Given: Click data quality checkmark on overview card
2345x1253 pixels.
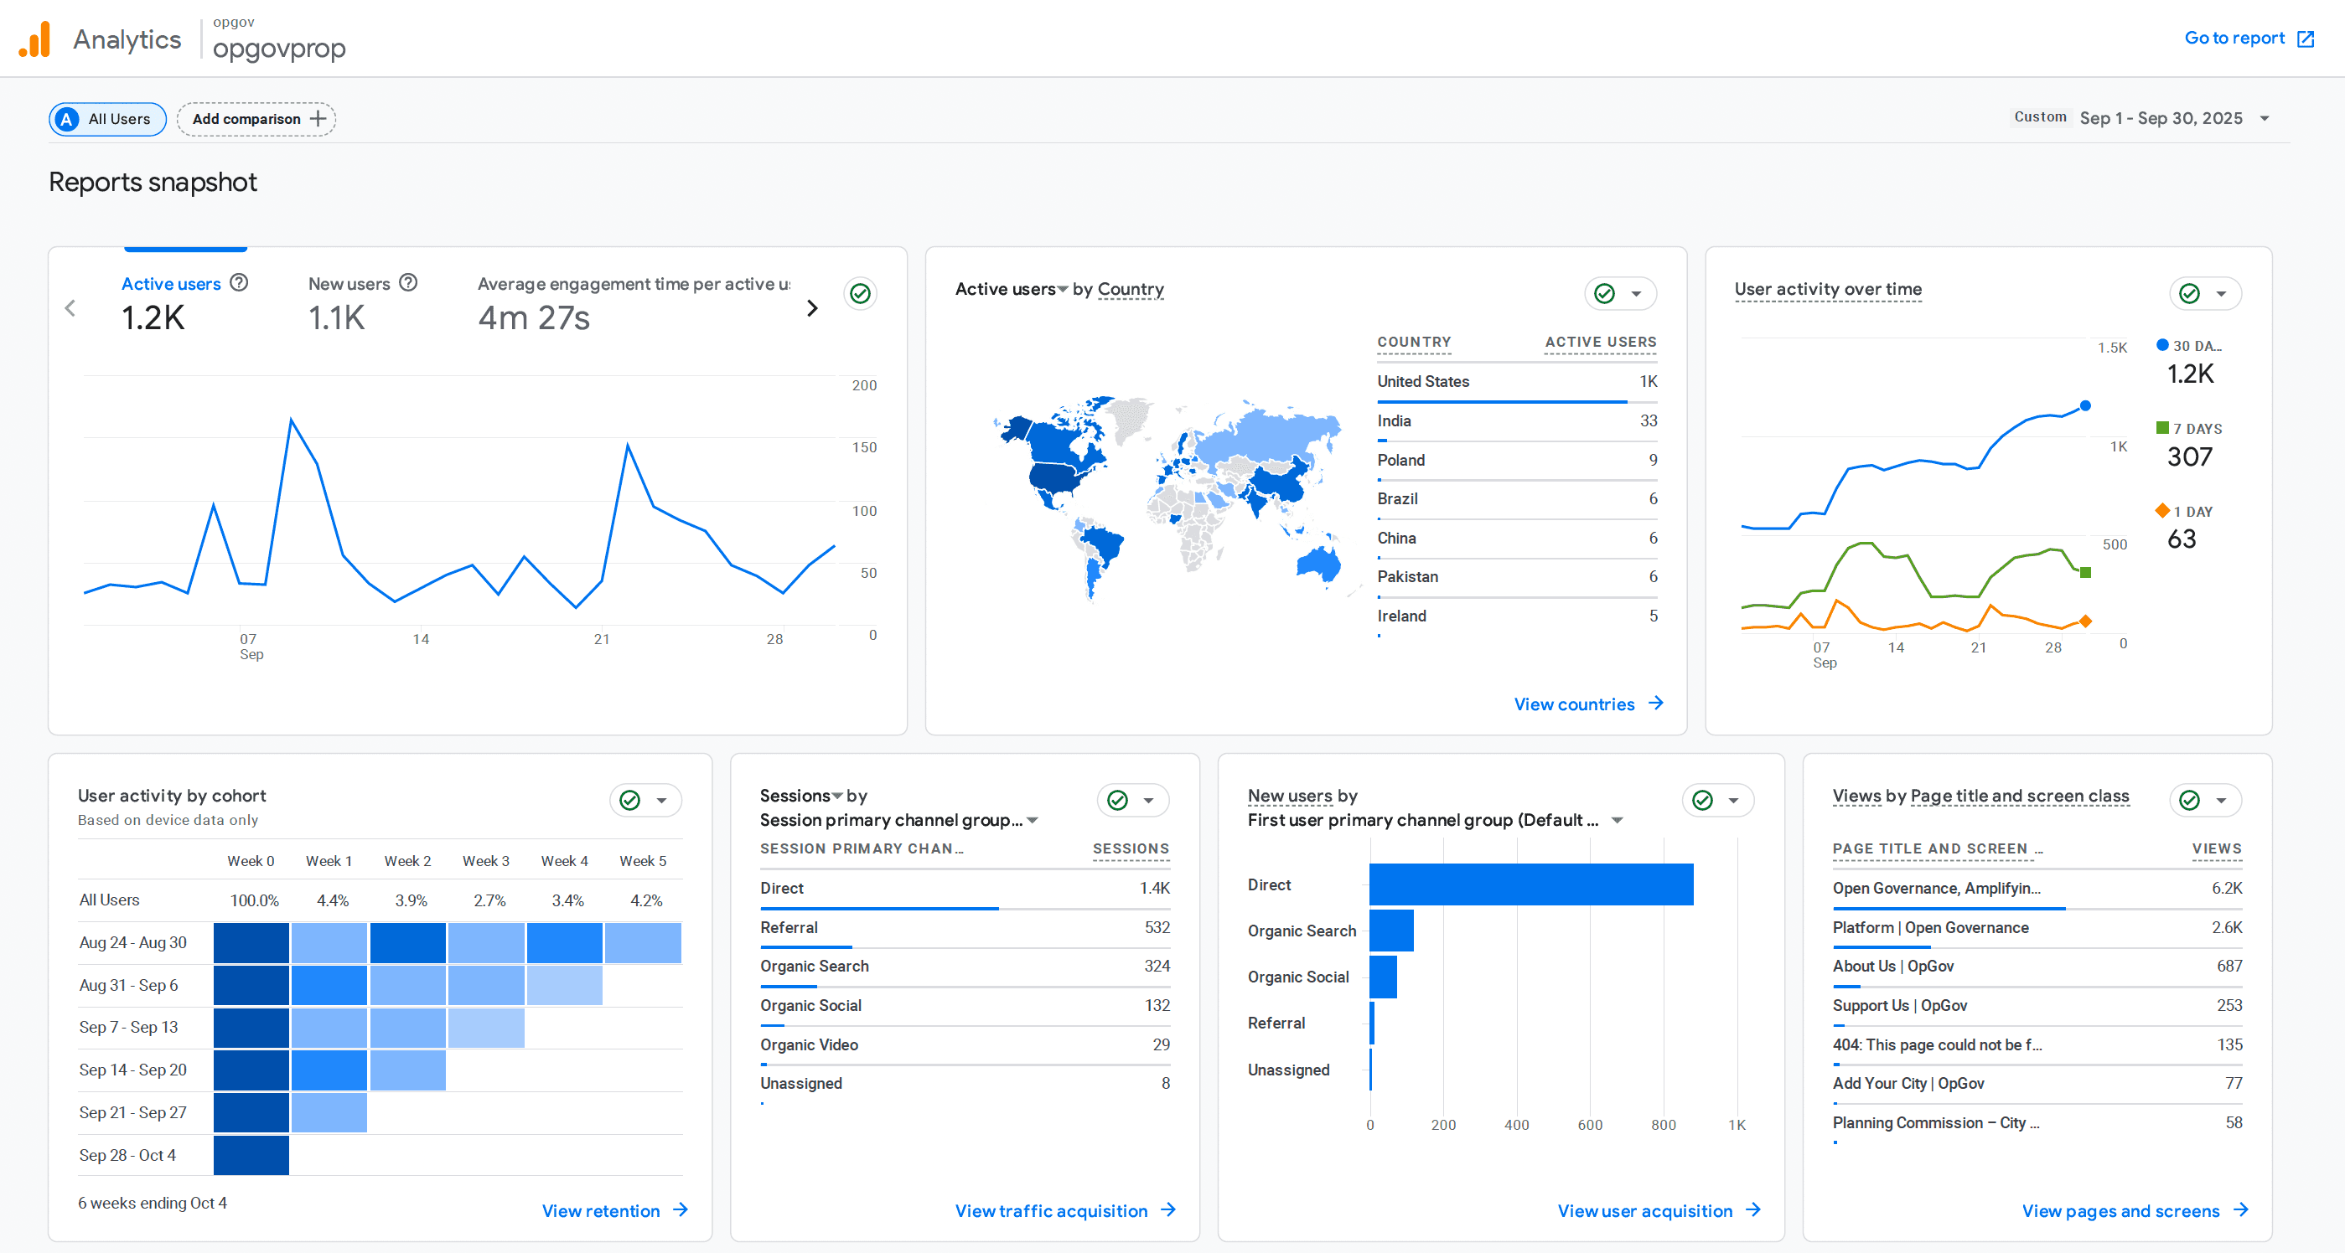Looking at the screenshot, I should tap(860, 293).
